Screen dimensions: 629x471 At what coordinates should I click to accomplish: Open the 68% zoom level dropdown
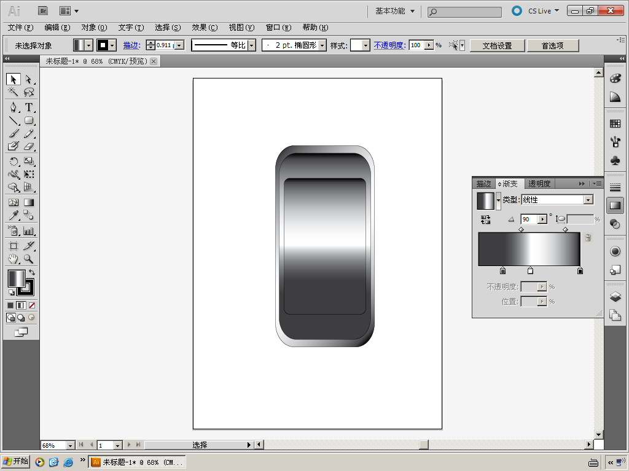pos(69,445)
